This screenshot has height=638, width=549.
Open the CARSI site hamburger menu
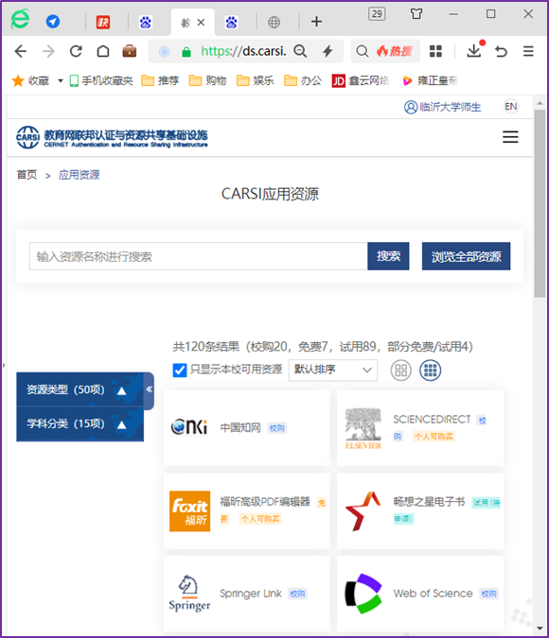(x=510, y=137)
